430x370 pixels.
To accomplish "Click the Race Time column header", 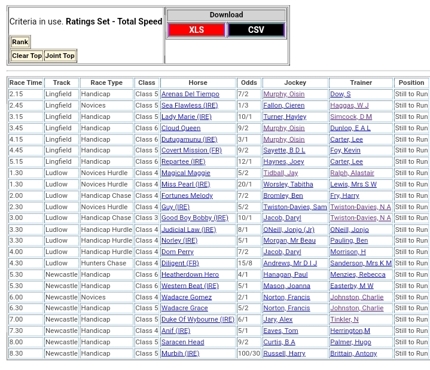I will click(x=26, y=83).
